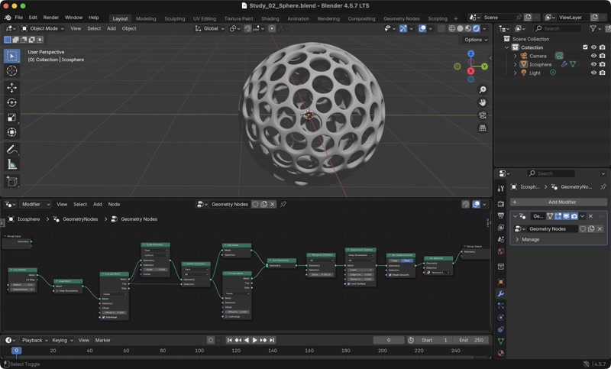
Task: Select the Rotate tool
Action: click(11, 102)
